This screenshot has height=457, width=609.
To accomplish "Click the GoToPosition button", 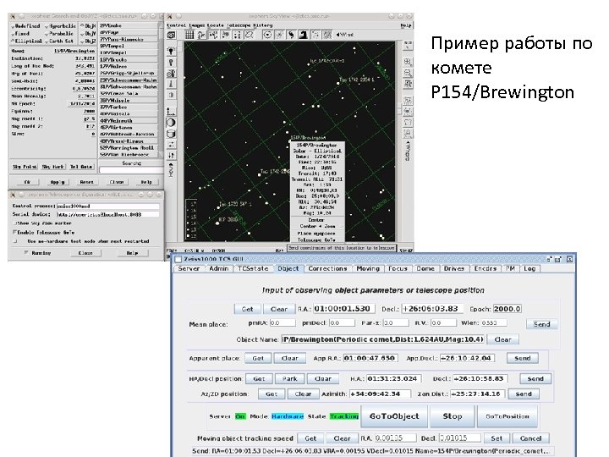I will point(507,416).
